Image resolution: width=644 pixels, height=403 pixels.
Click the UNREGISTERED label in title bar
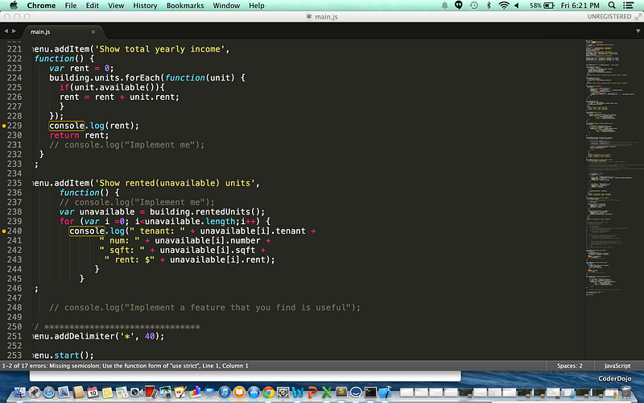click(x=609, y=16)
